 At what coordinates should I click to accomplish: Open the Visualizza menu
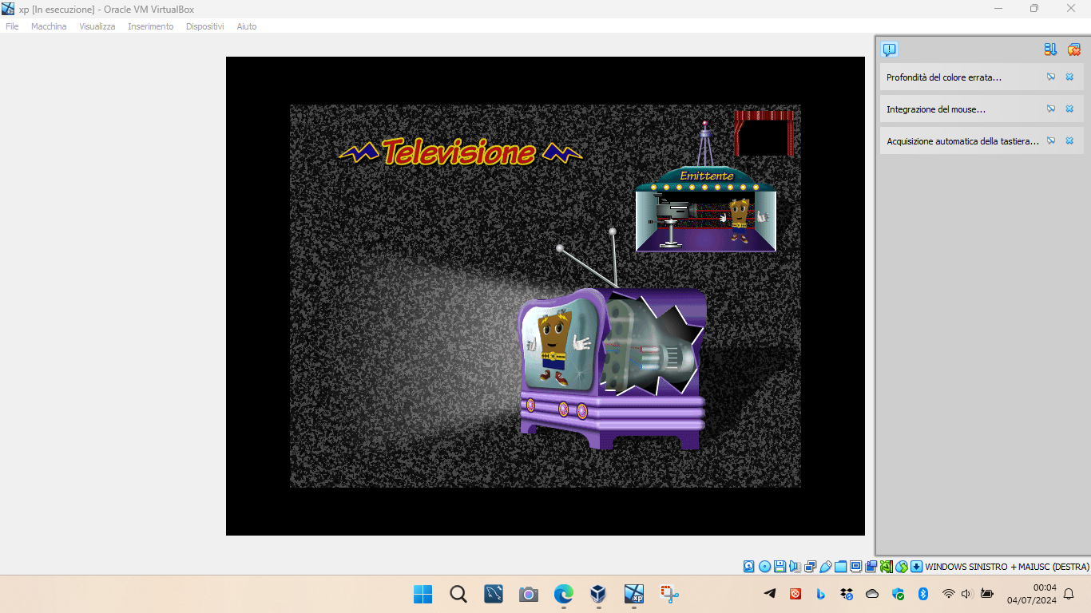coord(97,26)
